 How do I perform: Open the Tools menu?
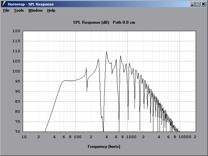click(19, 10)
